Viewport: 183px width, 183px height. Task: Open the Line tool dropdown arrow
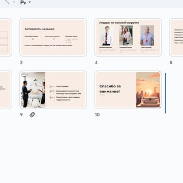[x=14, y=2]
